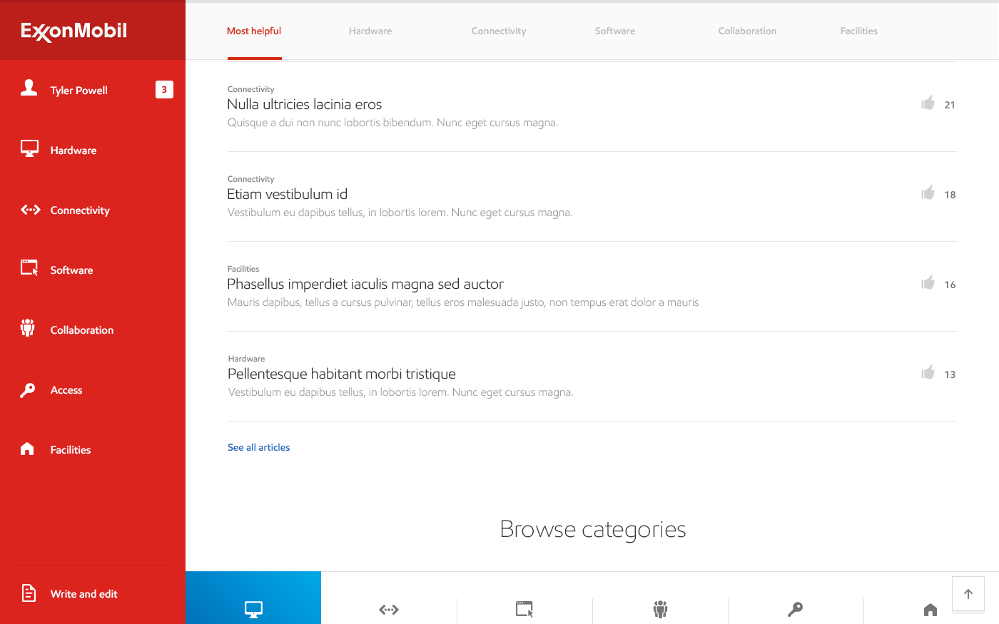Select the Access key category tile
Viewport: 999px width, 624px height.
tap(796, 598)
